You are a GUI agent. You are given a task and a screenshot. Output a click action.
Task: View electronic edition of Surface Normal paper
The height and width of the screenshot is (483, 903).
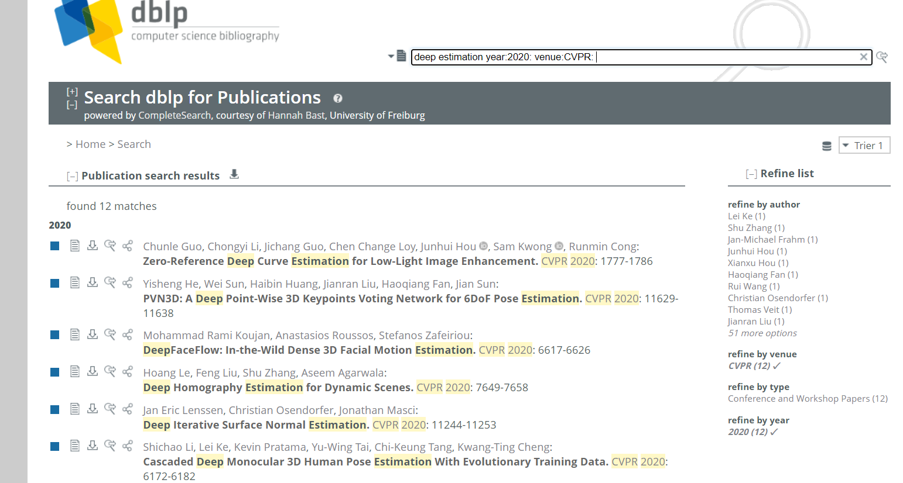click(x=75, y=409)
